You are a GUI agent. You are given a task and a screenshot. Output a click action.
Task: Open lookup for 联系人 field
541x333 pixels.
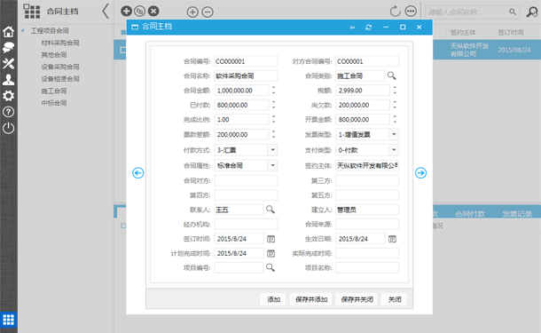tap(270, 210)
